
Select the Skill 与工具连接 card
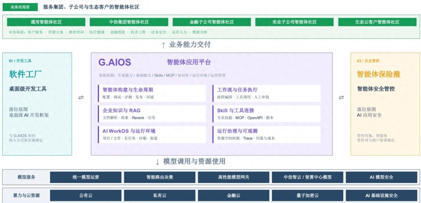click(x=266, y=114)
